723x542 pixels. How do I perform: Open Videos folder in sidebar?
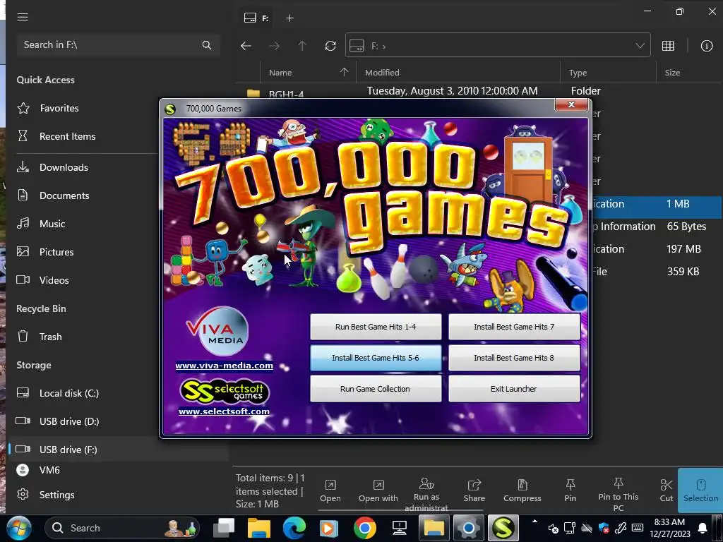click(x=54, y=279)
